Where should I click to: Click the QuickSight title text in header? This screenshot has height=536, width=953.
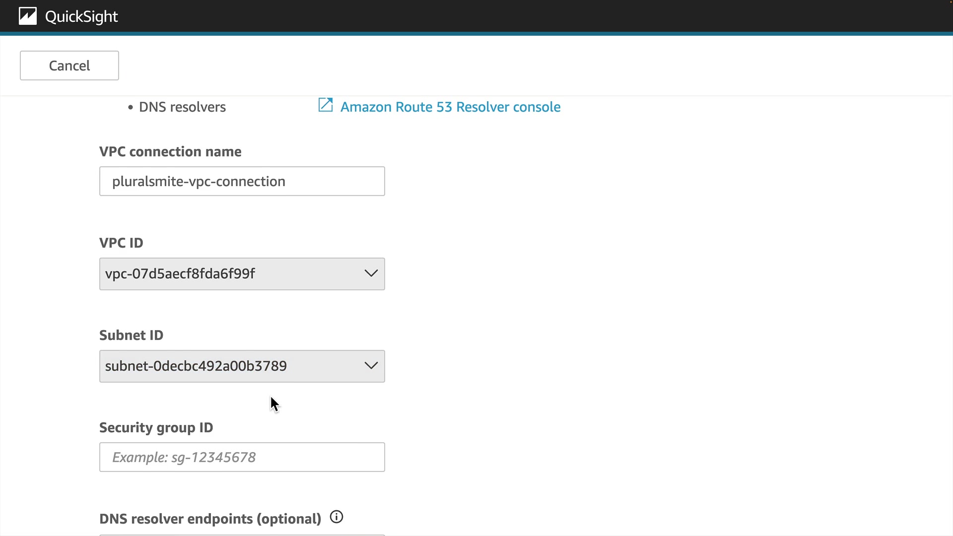pyautogui.click(x=81, y=16)
